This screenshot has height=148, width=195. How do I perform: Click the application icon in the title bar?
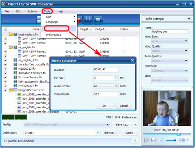point(4,4)
